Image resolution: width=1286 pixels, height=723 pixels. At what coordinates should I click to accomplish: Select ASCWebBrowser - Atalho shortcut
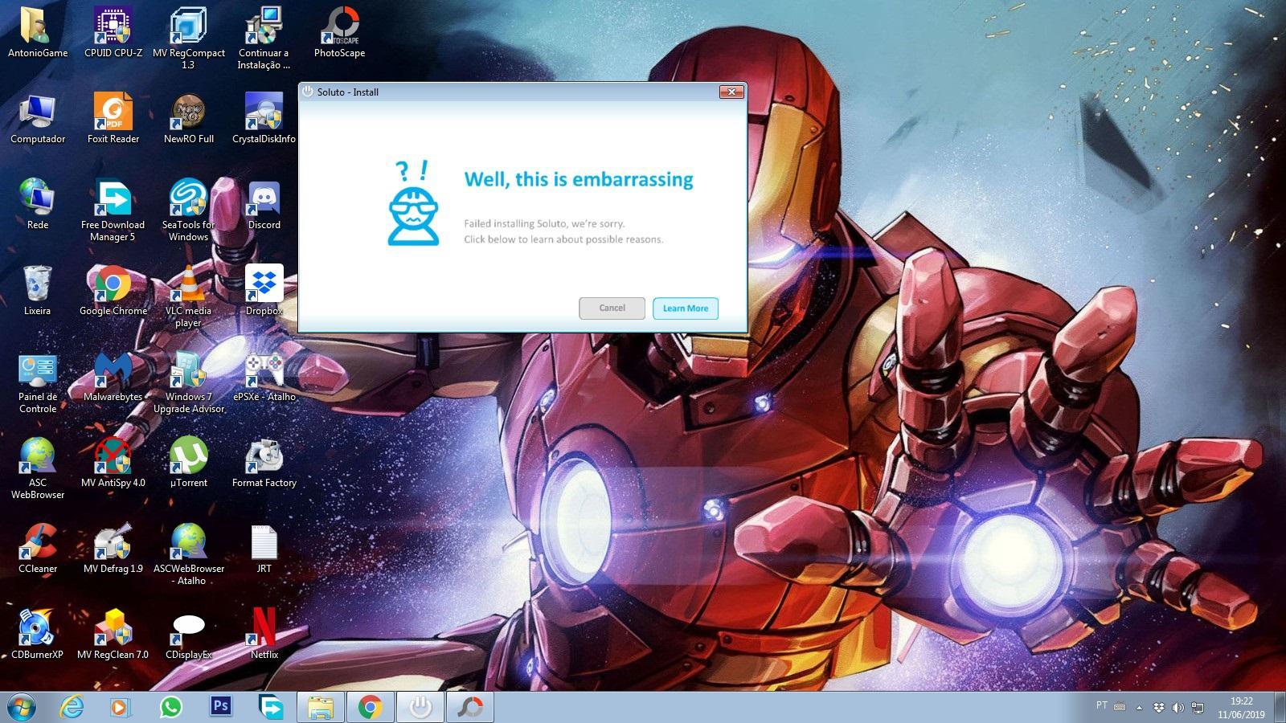[x=189, y=553]
